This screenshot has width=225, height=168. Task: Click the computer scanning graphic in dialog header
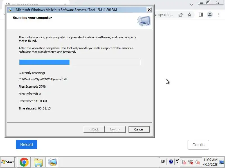144,21
